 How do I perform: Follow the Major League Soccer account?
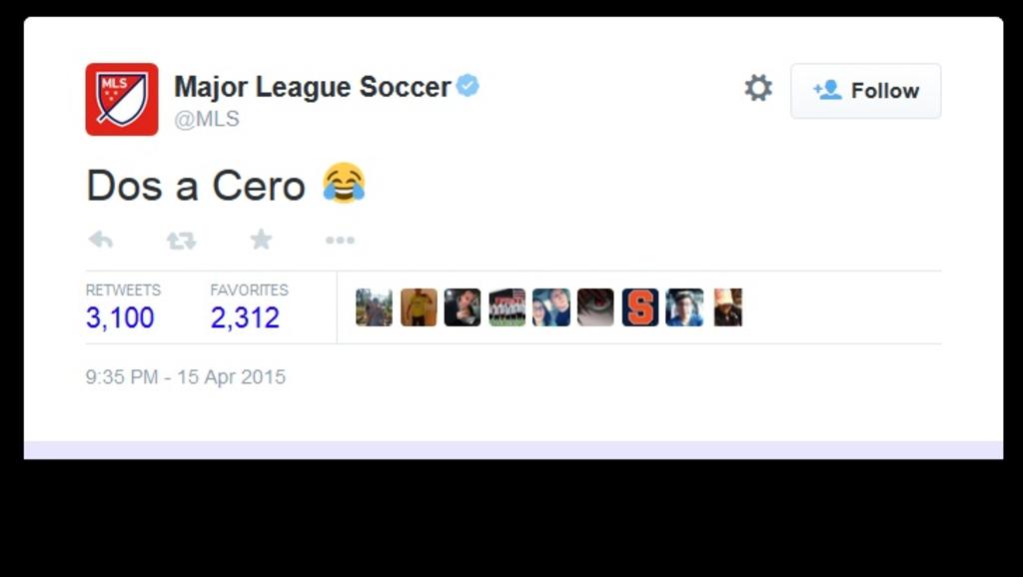[866, 91]
